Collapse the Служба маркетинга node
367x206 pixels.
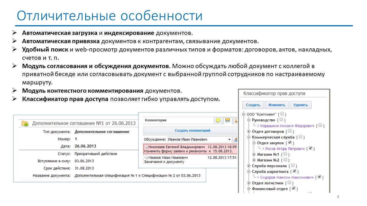coord(249,171)
